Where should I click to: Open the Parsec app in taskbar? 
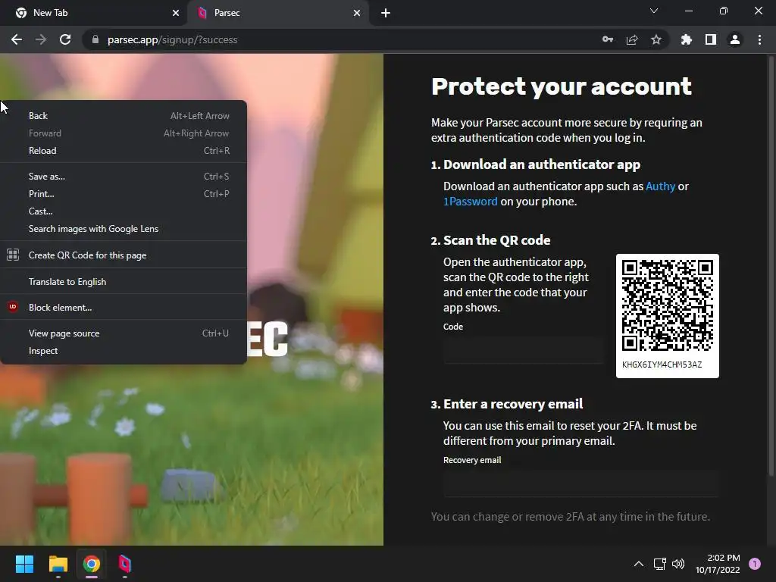125,564
